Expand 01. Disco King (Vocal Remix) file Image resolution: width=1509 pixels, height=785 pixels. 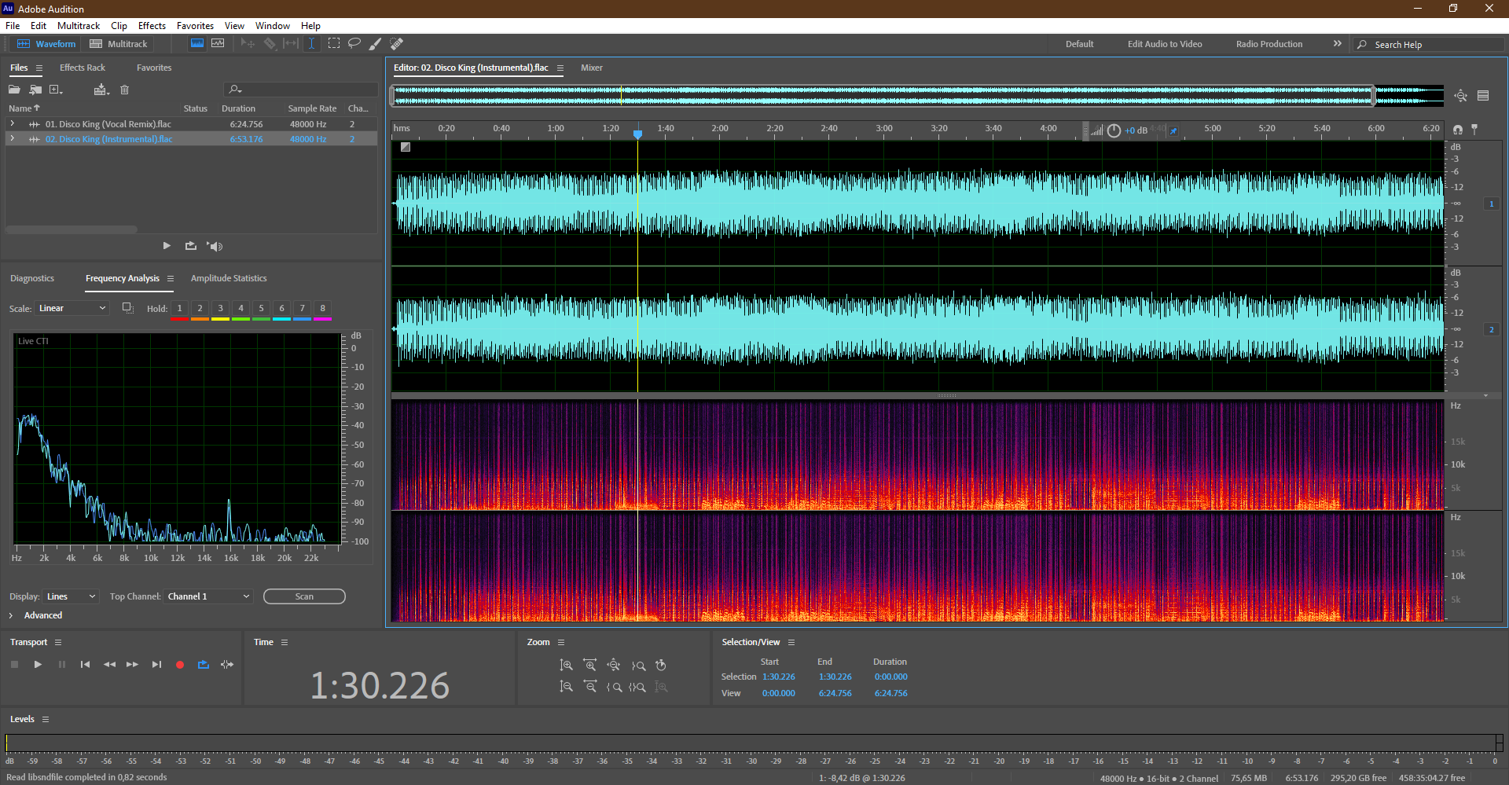(x=12, y=124)
